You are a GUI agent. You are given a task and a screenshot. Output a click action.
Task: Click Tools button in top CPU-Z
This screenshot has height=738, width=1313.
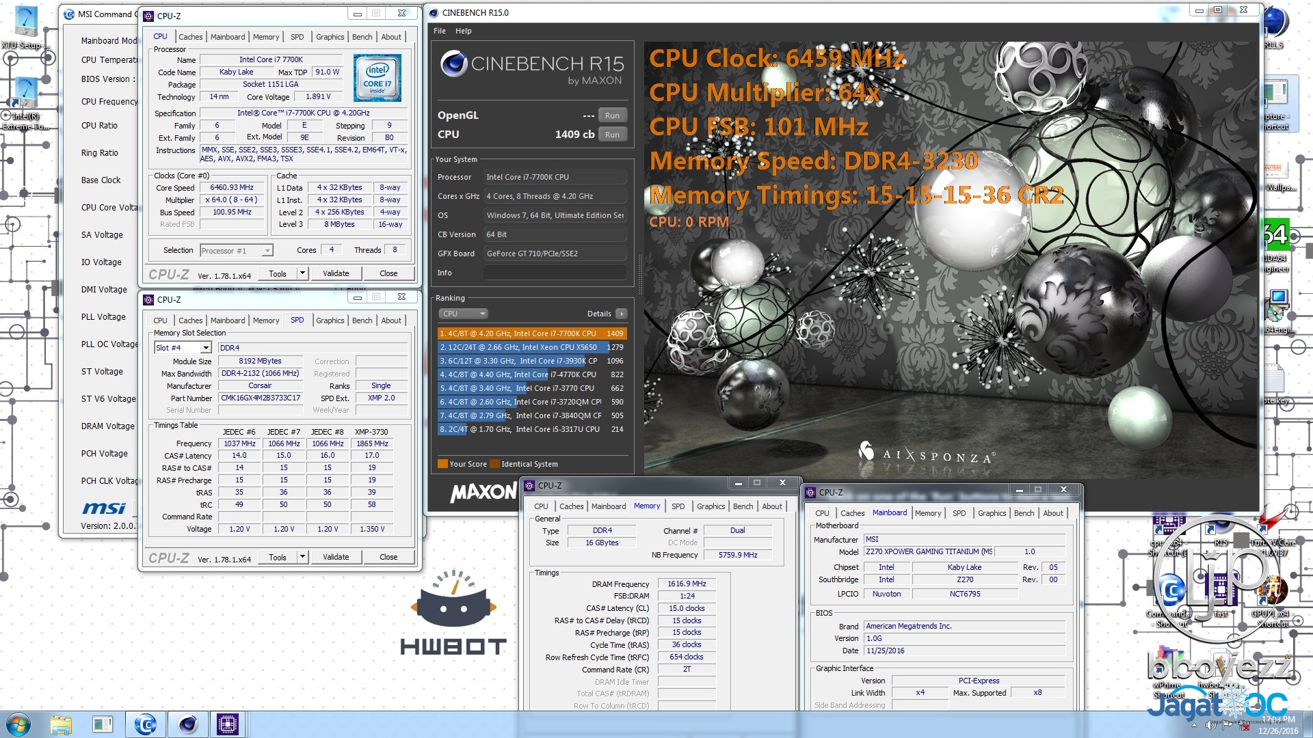coord(278,273)
